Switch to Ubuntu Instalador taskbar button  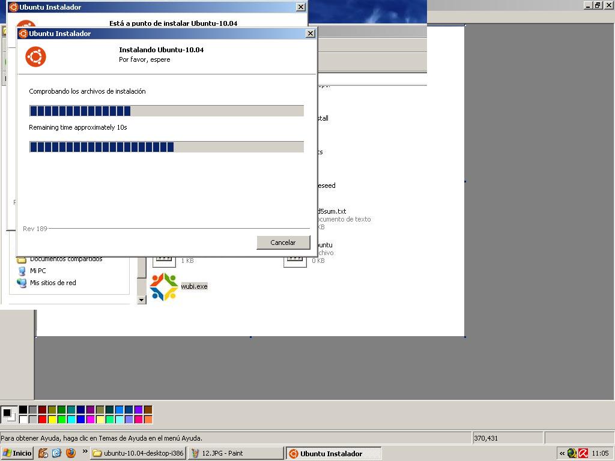334,454
